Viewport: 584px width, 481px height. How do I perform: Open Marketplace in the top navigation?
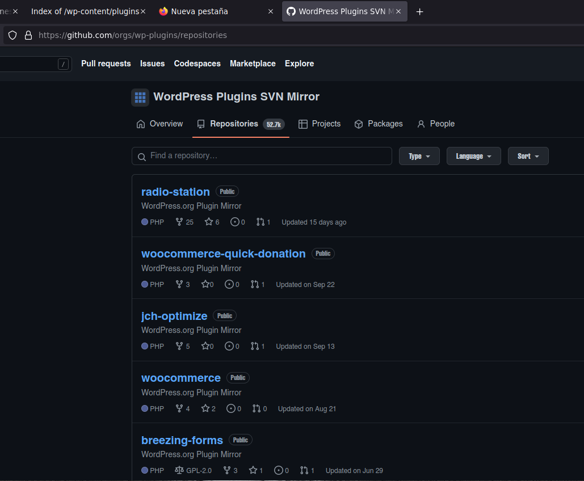[253, 64]
